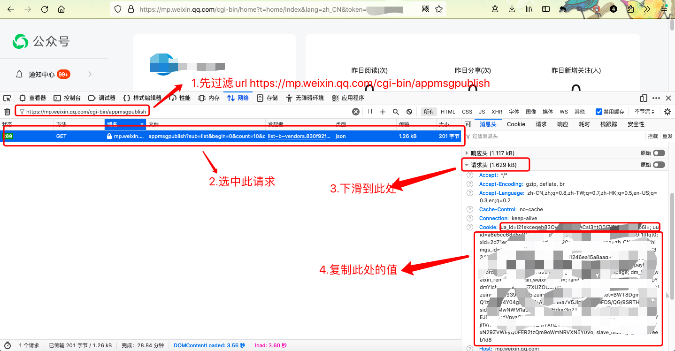
Task: Select the 所有 request type filter
Action: click(429, 112)
